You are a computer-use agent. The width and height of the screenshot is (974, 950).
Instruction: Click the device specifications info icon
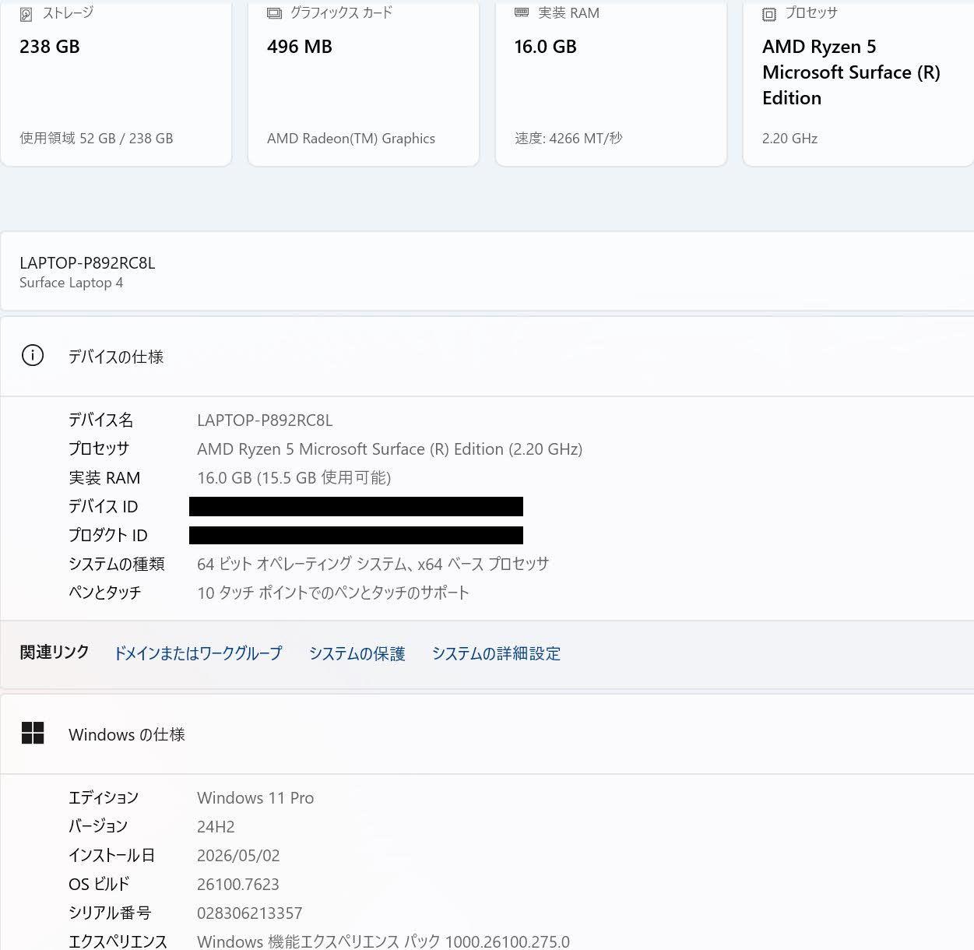(33, 356)
